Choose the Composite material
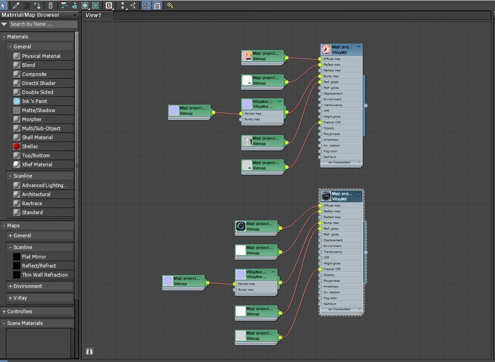 click(x=43, y=74)
